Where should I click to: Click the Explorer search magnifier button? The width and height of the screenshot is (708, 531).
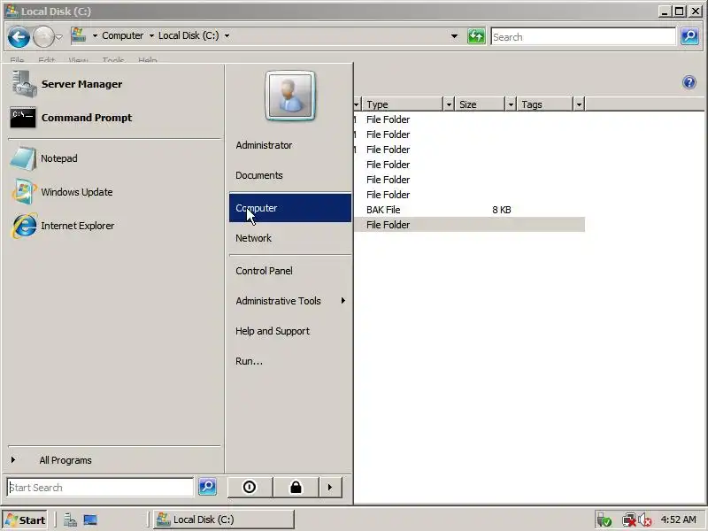[x=690, y=36]
